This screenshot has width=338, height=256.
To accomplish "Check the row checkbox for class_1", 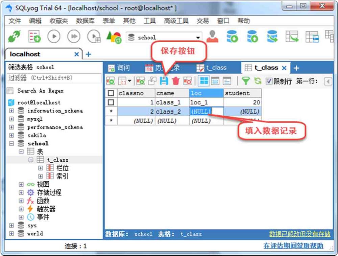I will pos(111,102).
